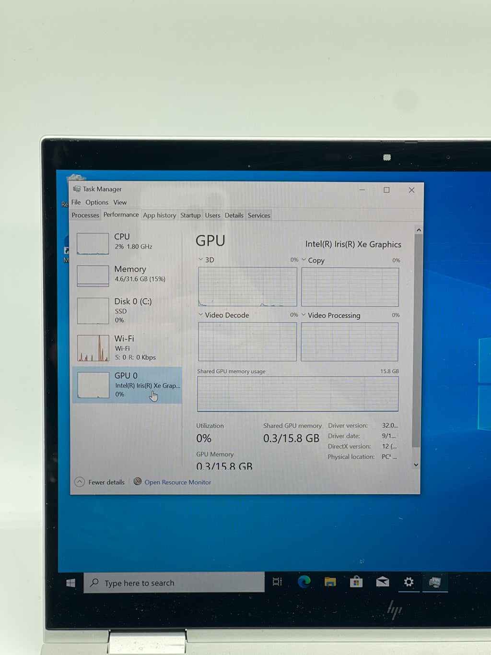Open Task View from the taskbar

277,582
